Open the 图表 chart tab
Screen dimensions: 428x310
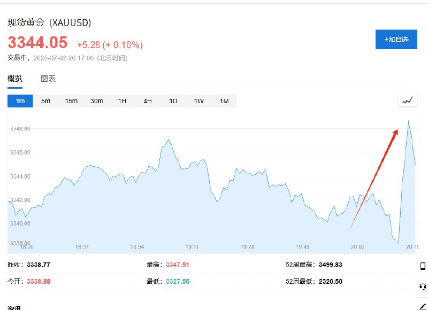(48, 79)
